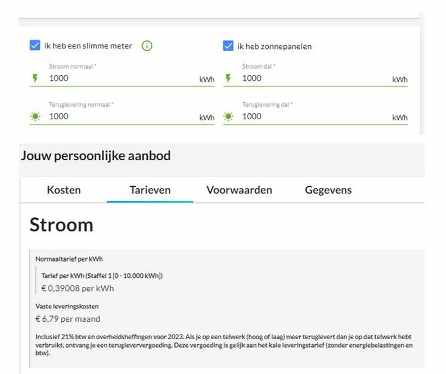
Task: Focus the Stroom dal input field
Action: point(316,78)
